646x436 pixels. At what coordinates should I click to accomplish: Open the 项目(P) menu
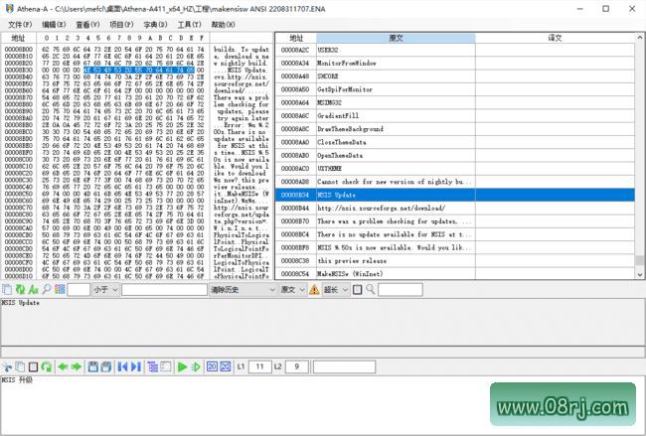coord(121,25)
